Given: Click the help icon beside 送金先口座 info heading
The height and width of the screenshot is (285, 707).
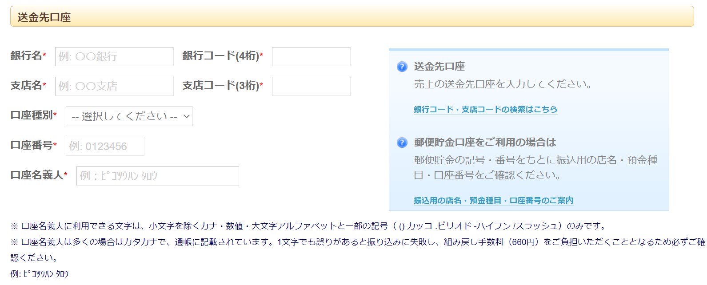Looking at the screenshot, I should pos(402,67).
